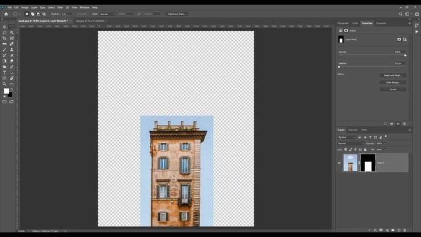Click the Home icon in options bar

6,14
